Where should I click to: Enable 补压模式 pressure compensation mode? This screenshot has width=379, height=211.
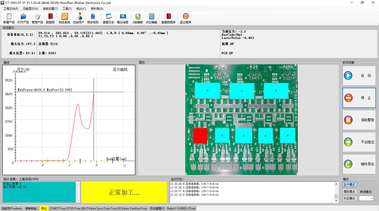click(x=349, y=198)
